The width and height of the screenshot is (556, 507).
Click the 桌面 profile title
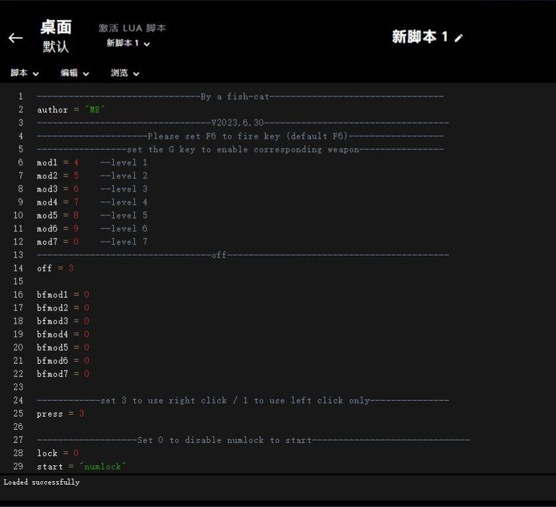click(x=55, y=27)
